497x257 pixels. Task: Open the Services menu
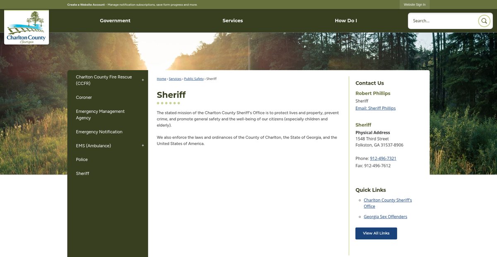232,21
